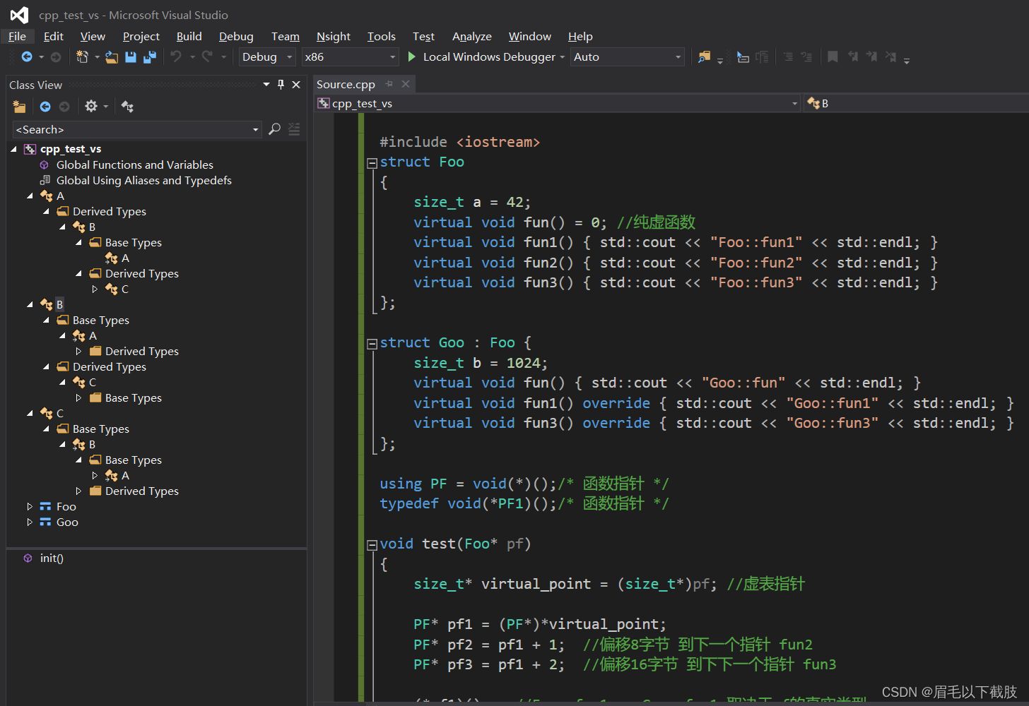The height and width of the screenshot is (706, 1029).
Task: Open the Debug menu
Action: [x=236, y=36]
